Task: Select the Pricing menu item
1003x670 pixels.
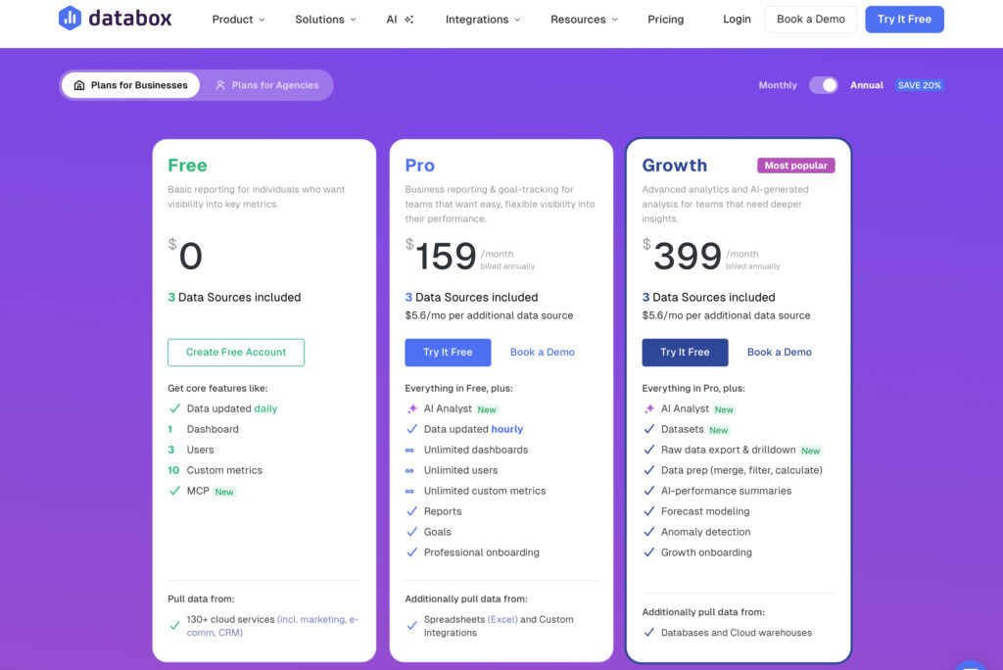Action: (x=665, y=19)
